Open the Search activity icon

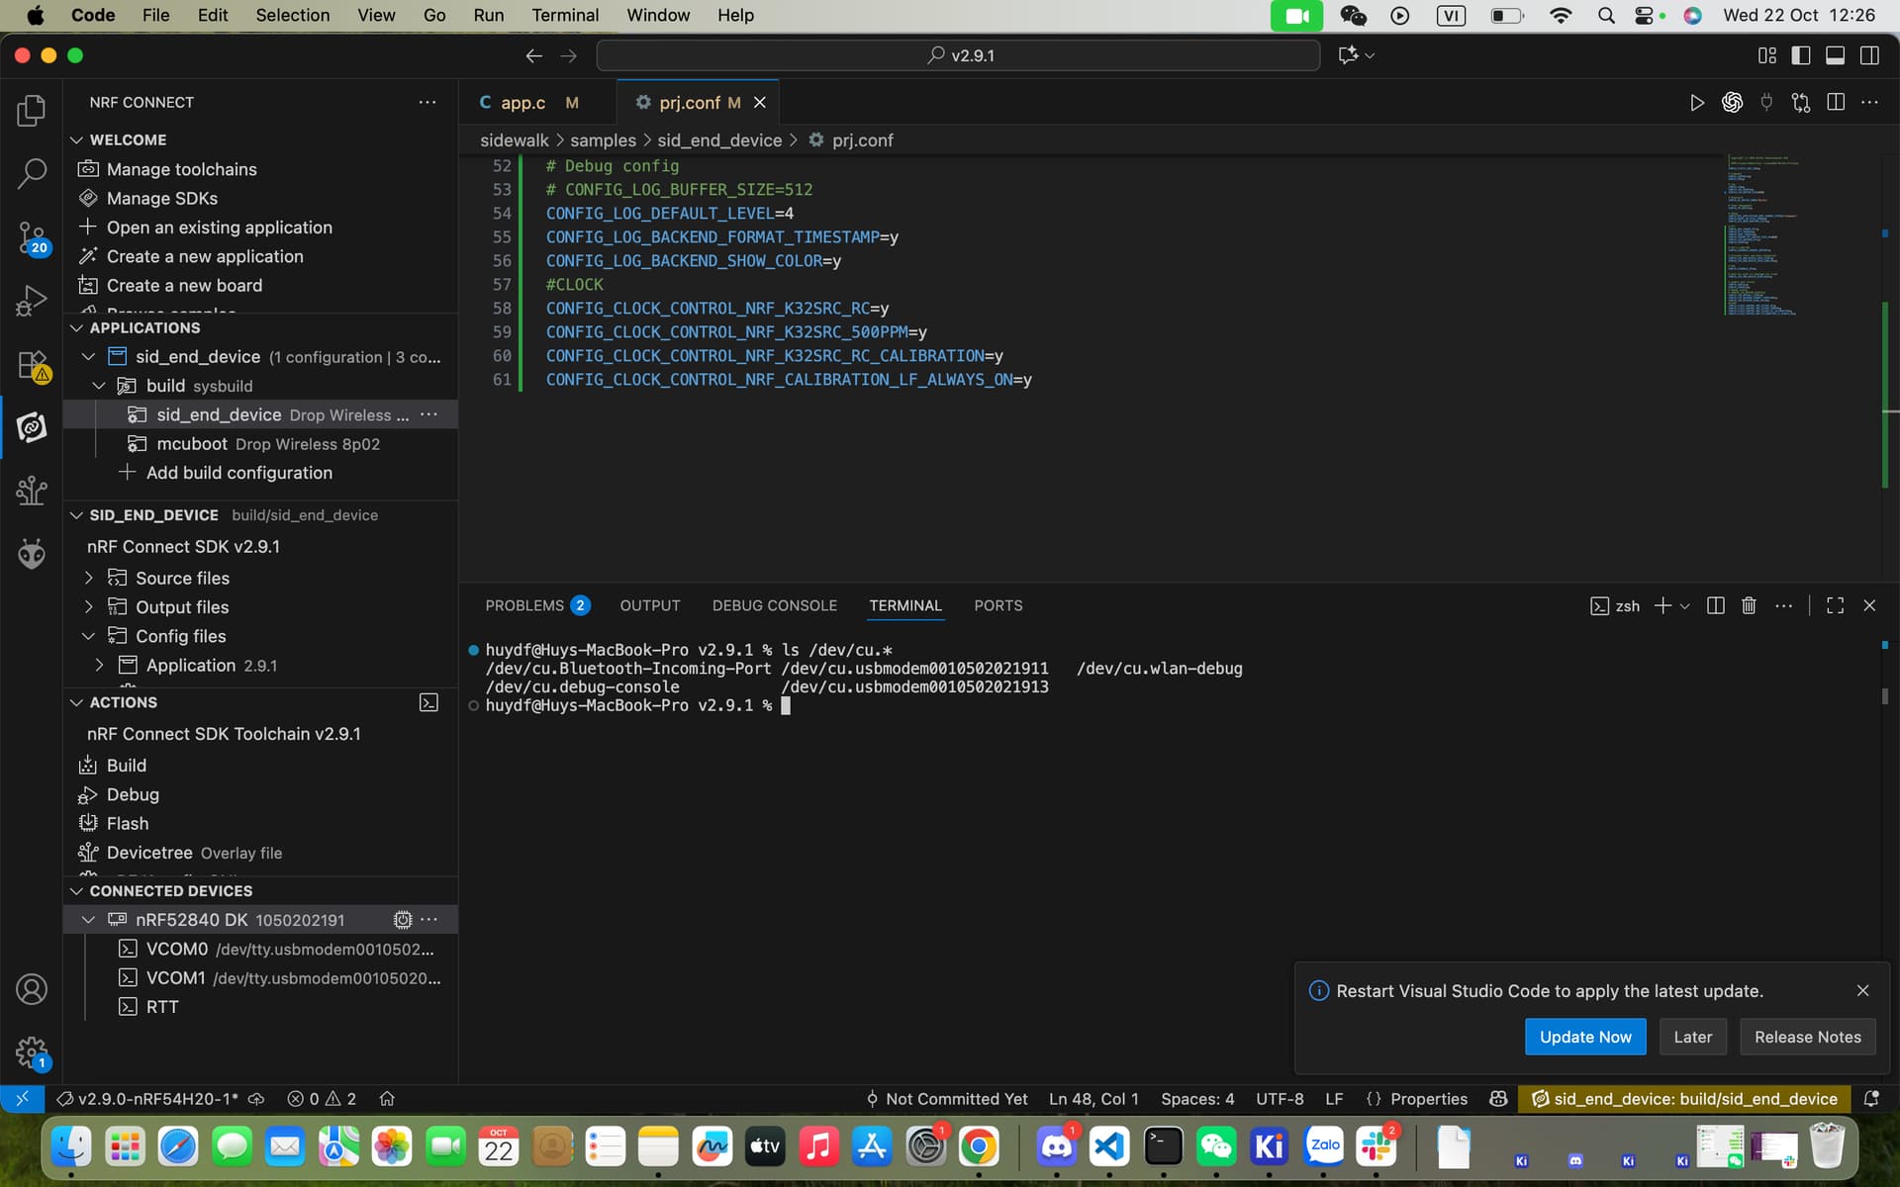32,173
